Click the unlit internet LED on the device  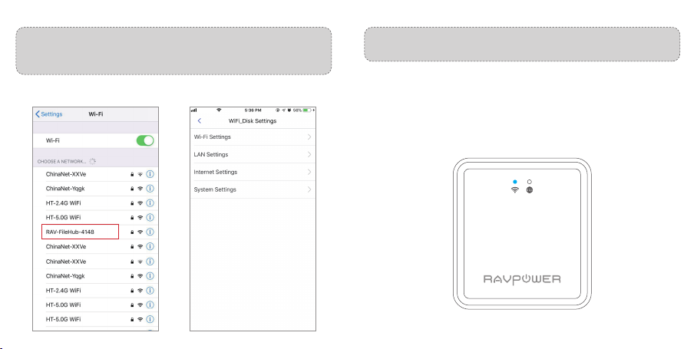pyautogui.click(x=530, y=182)
